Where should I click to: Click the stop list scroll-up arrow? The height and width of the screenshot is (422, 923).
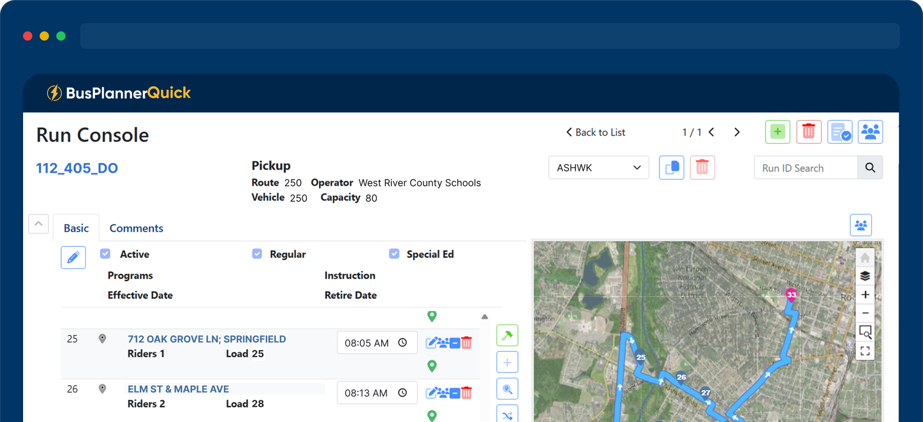(485, 317)
